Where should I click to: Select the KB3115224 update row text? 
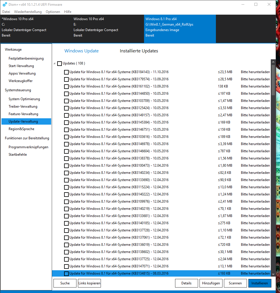coord(119,187)
